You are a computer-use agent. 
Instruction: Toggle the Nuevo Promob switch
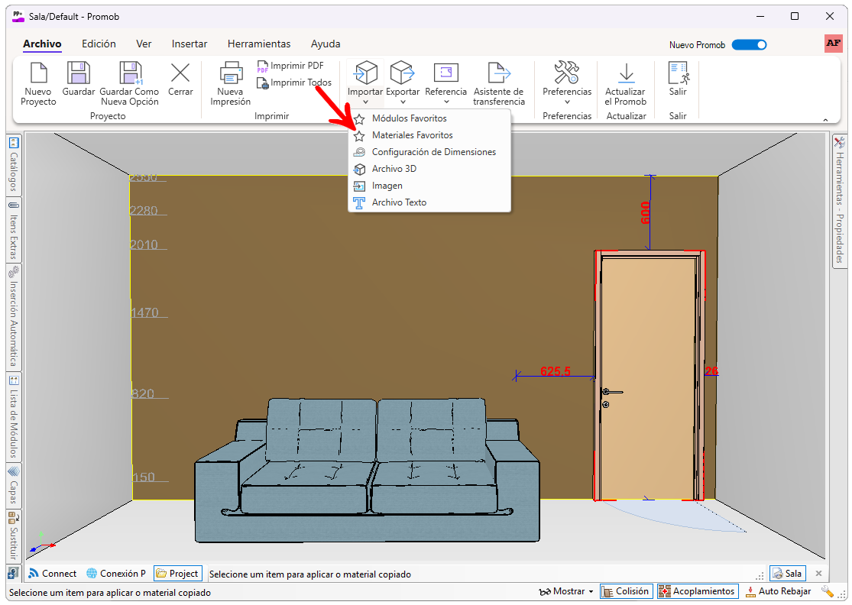(749, 45)
